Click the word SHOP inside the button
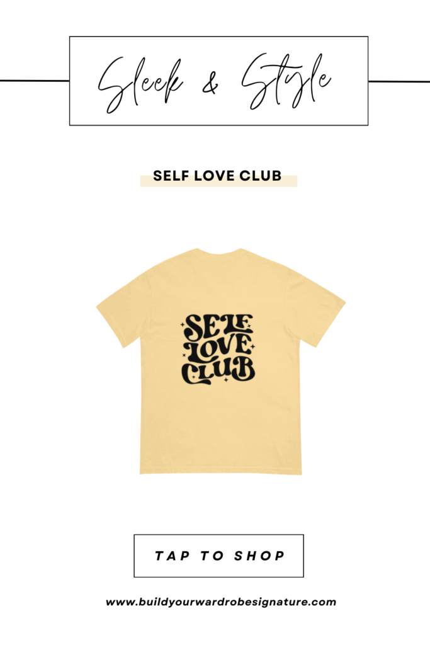The width and height of the screenshot is (430, 645). click(259, 556)
